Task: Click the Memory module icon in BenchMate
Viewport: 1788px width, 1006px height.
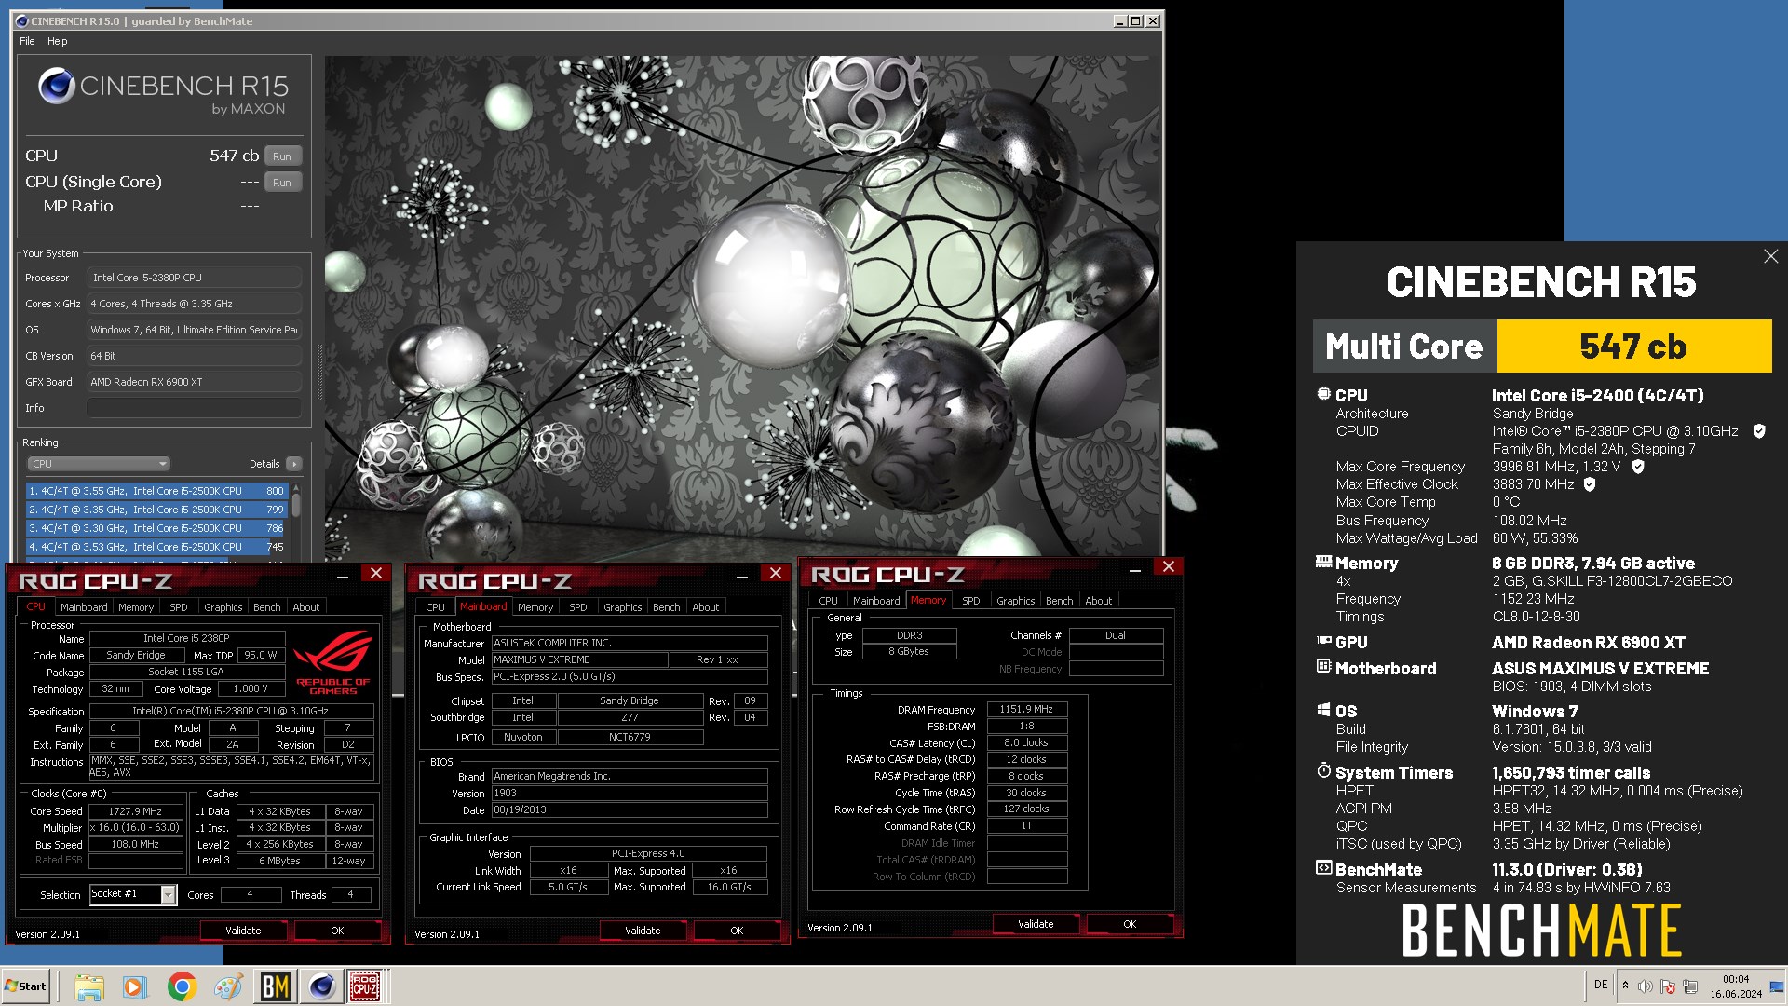Action: [1323, 562]
